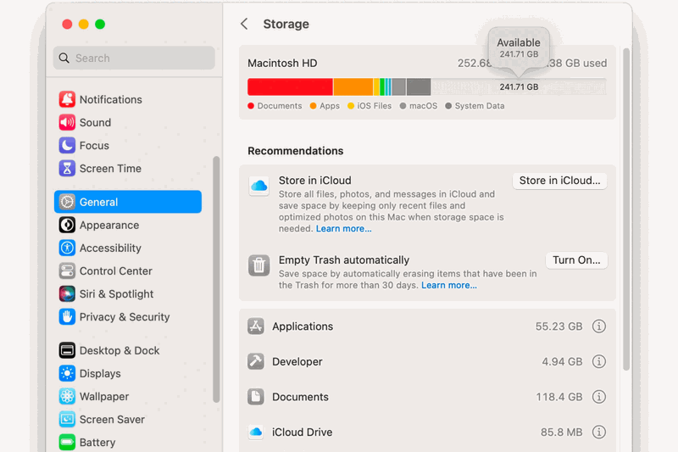Click the Notifications bell icon in sidebar
The width and height of the screenshot is (678, 452).
67,99
